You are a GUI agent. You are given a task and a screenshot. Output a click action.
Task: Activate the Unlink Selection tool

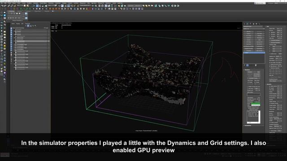pos(12,6)
